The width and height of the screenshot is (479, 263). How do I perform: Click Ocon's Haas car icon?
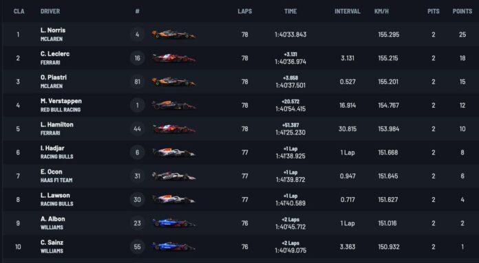tap(173, 176)
